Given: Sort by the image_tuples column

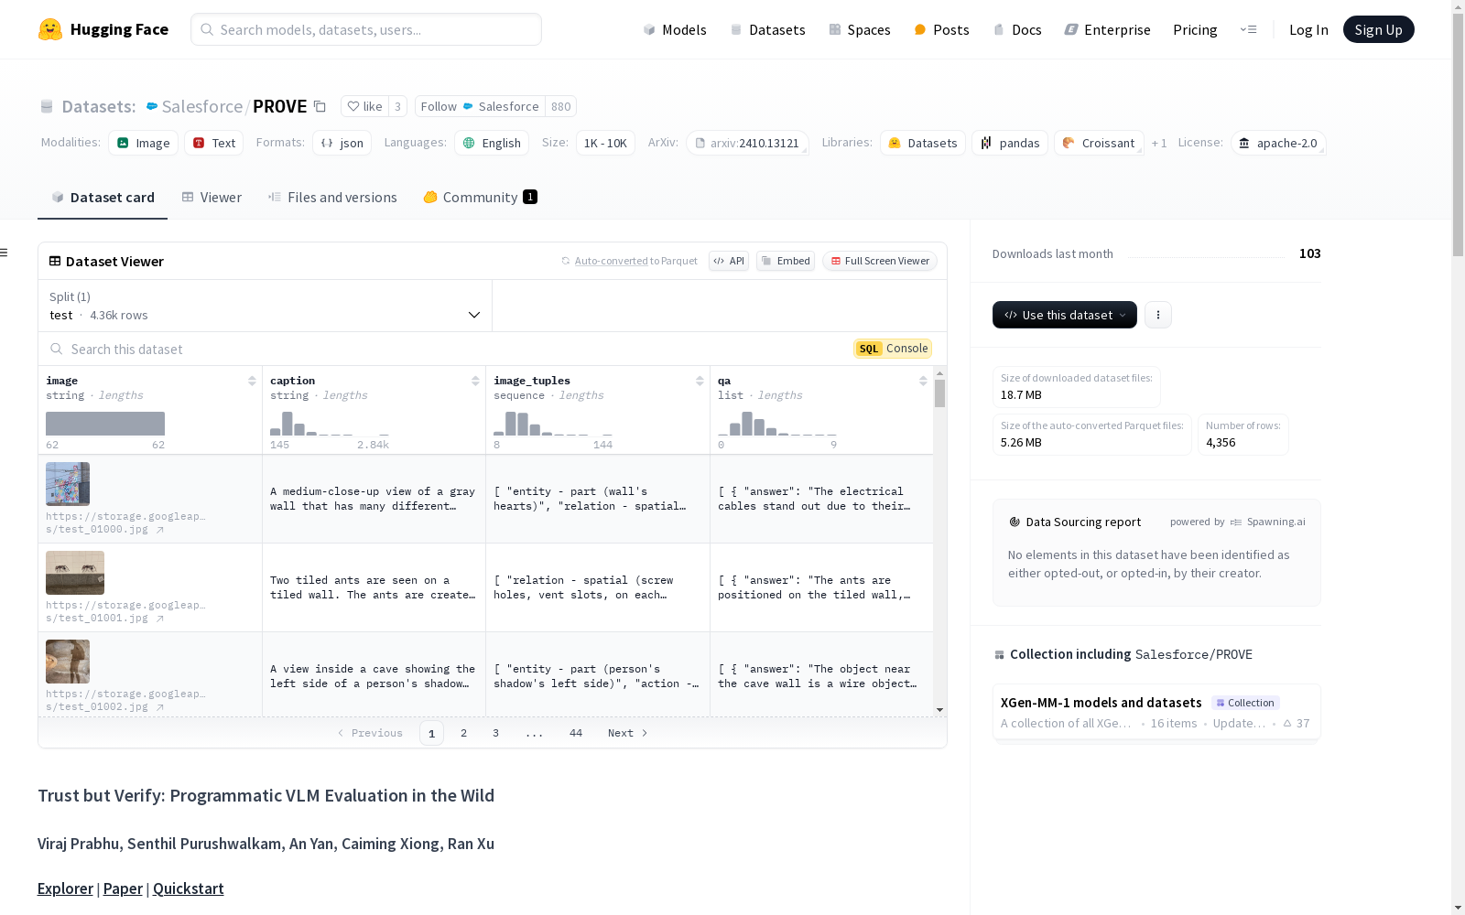Looking at the screenshot, I should click(700, 381).
